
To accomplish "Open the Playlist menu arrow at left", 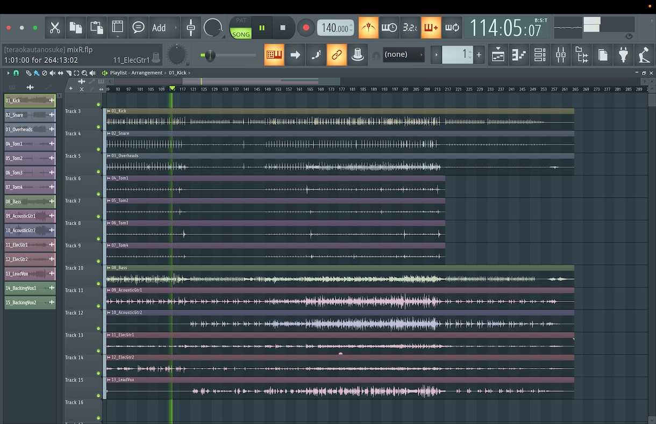I will click(8, 73).
